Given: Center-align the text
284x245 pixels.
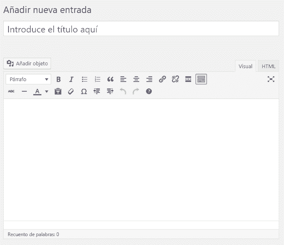Looking at the screenshot, I should pyautogui.click(x=136, y=80).
